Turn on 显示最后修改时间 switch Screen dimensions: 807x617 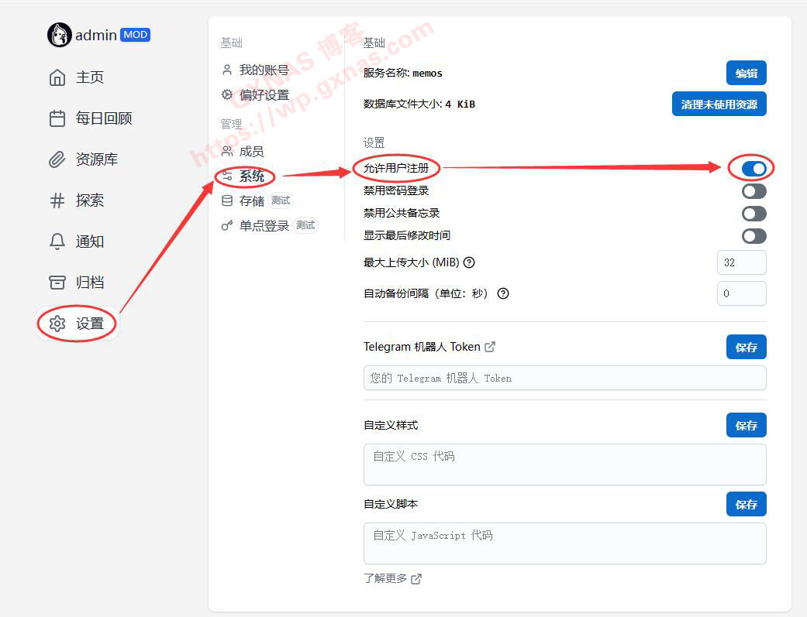[x=754, y=235]
